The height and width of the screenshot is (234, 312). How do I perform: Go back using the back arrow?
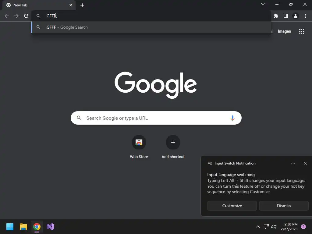point(7,16)
